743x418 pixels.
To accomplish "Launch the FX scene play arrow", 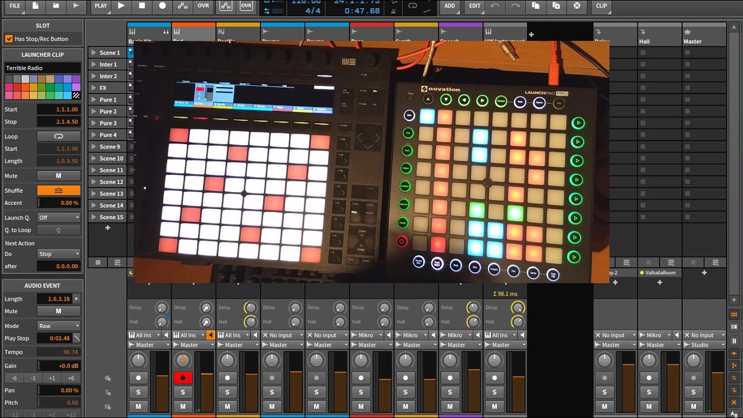I will 93,88.
